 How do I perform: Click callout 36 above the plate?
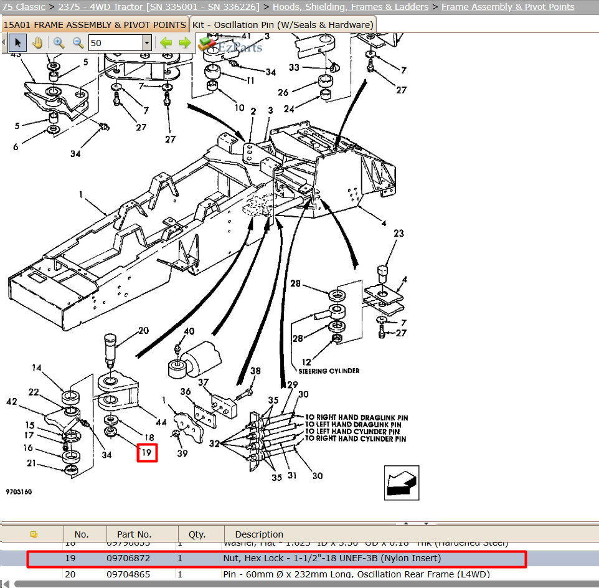click(x=186, y=392)
